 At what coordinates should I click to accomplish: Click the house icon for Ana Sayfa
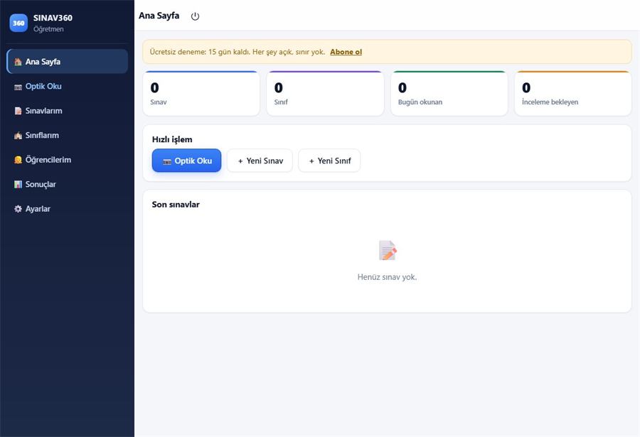pos(18,62)
